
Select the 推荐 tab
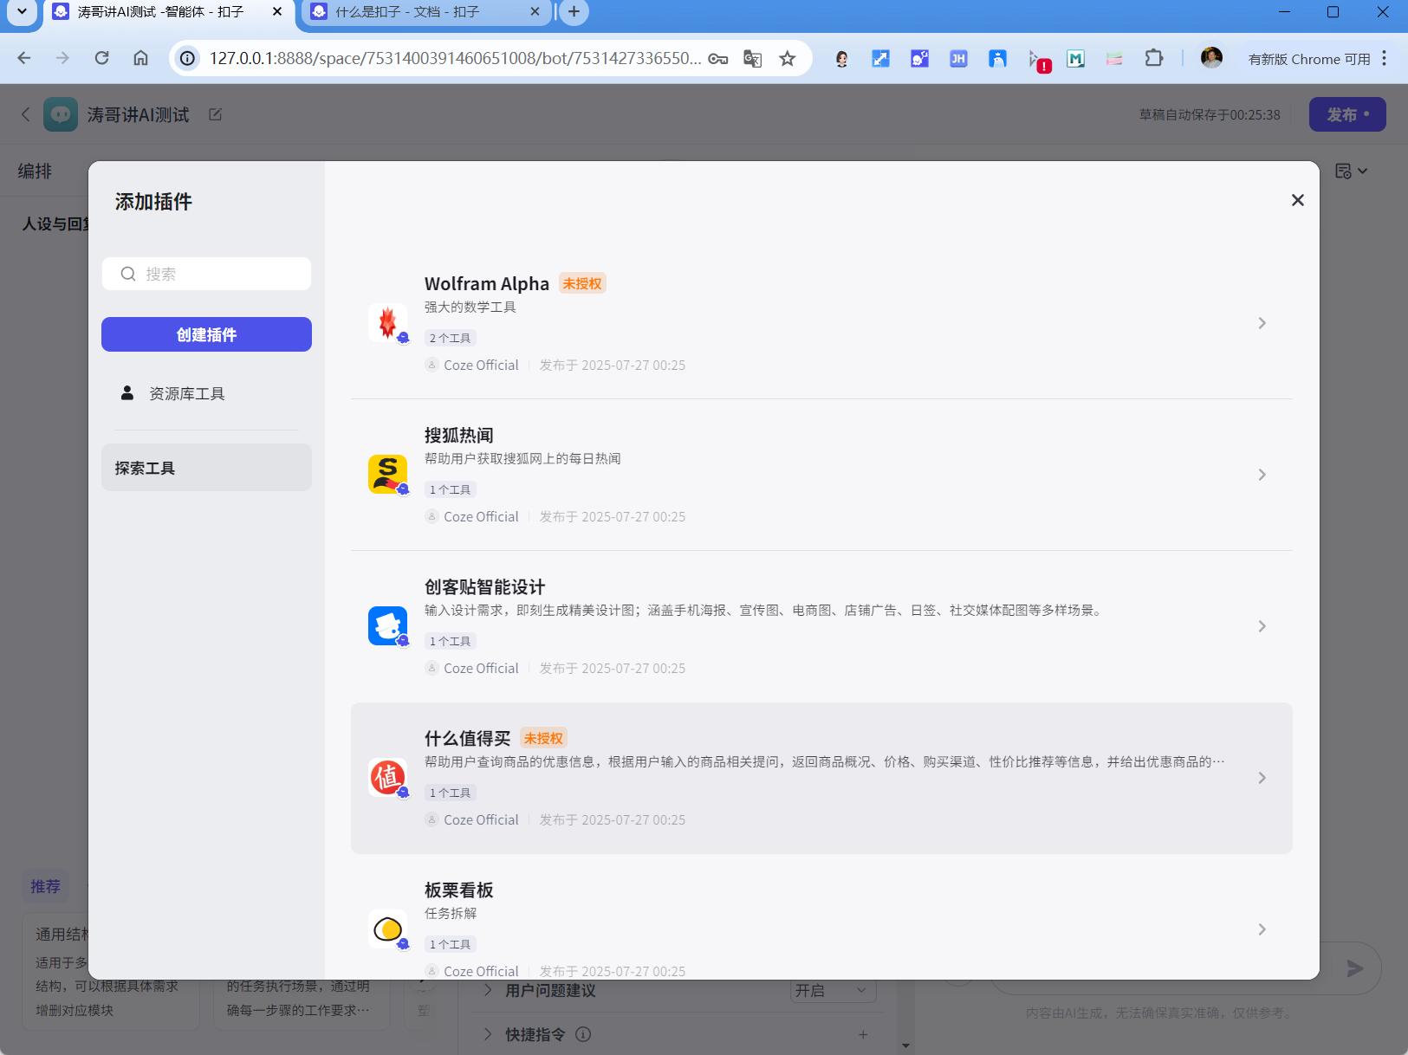click(x=45, y=886)
